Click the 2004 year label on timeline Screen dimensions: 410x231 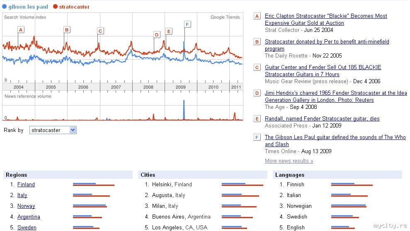[x=19, y=87]
